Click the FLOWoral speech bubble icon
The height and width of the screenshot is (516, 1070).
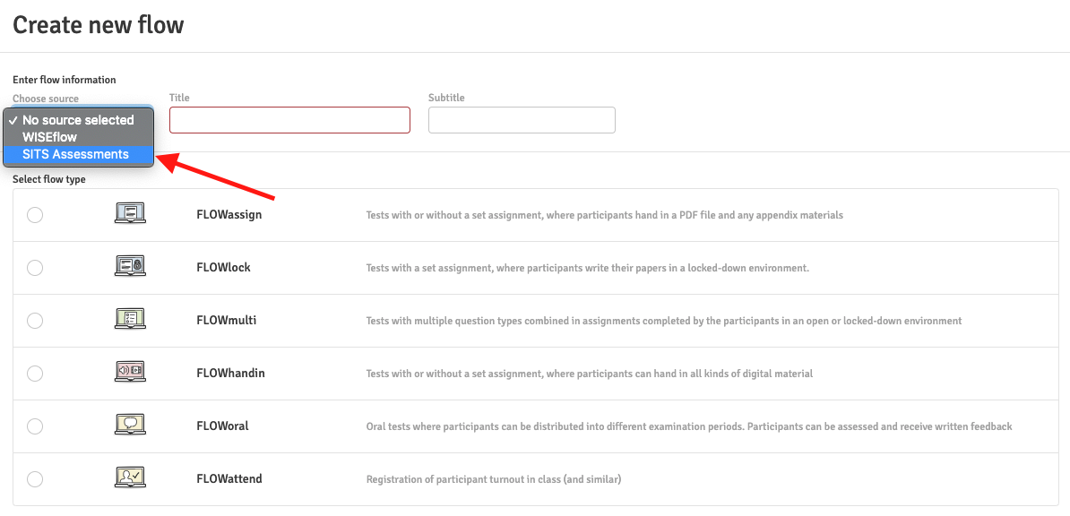[x=130, y=426]
